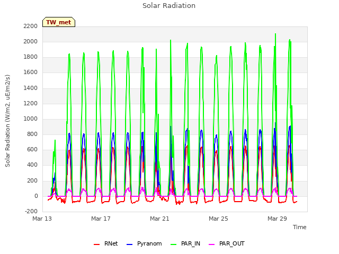The height and width of the screenshot is (254, 339).
Task: Toggle the Pyranom legend entry
Action: (144, 244)
